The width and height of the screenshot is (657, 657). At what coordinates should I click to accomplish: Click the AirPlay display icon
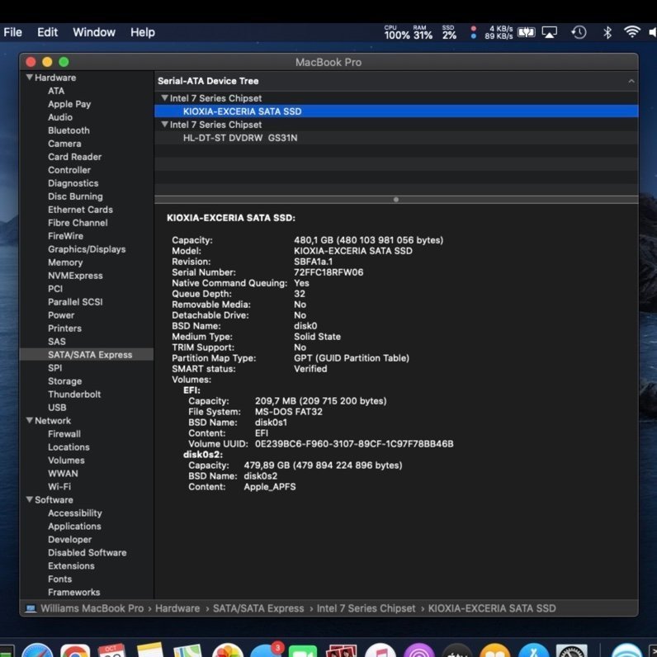click(550, 32)
